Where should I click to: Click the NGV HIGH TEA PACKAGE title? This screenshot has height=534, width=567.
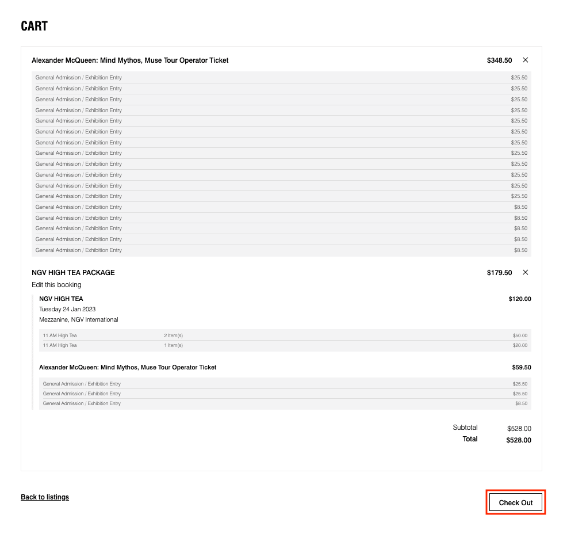[73, 272]
